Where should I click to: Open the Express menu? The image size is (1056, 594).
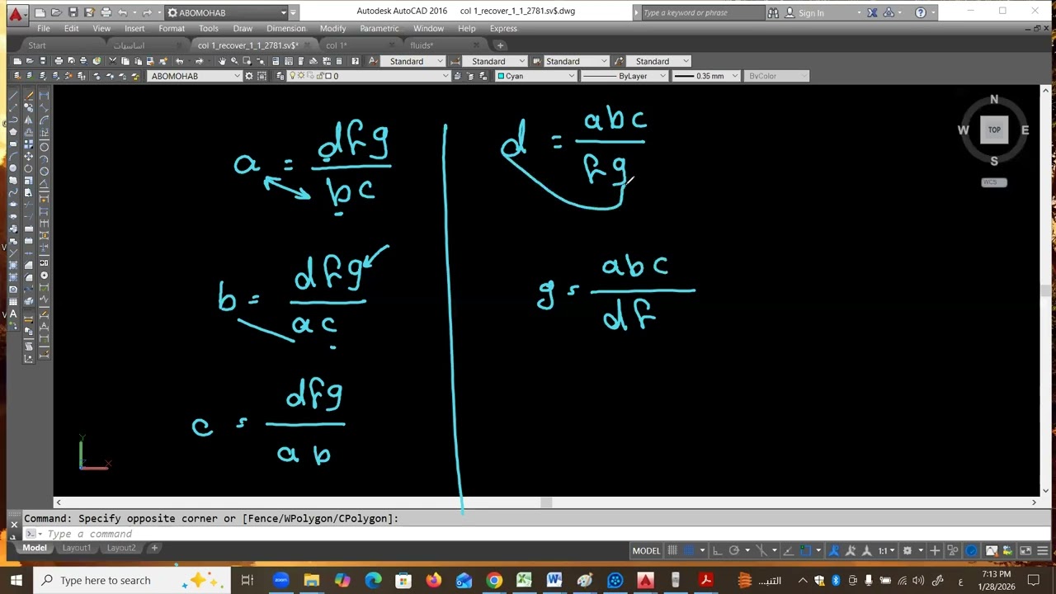click(x=503, y=28)
